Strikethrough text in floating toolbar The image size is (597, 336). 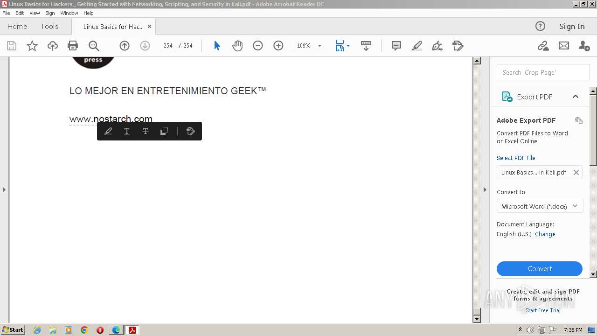click(146, 132)
